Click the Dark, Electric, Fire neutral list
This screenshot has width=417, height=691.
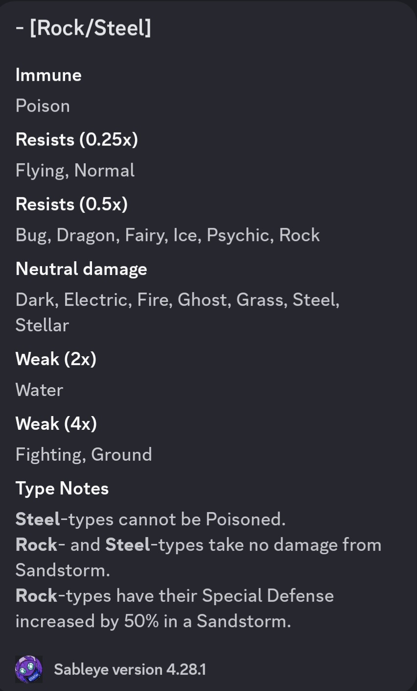(177, 300)
